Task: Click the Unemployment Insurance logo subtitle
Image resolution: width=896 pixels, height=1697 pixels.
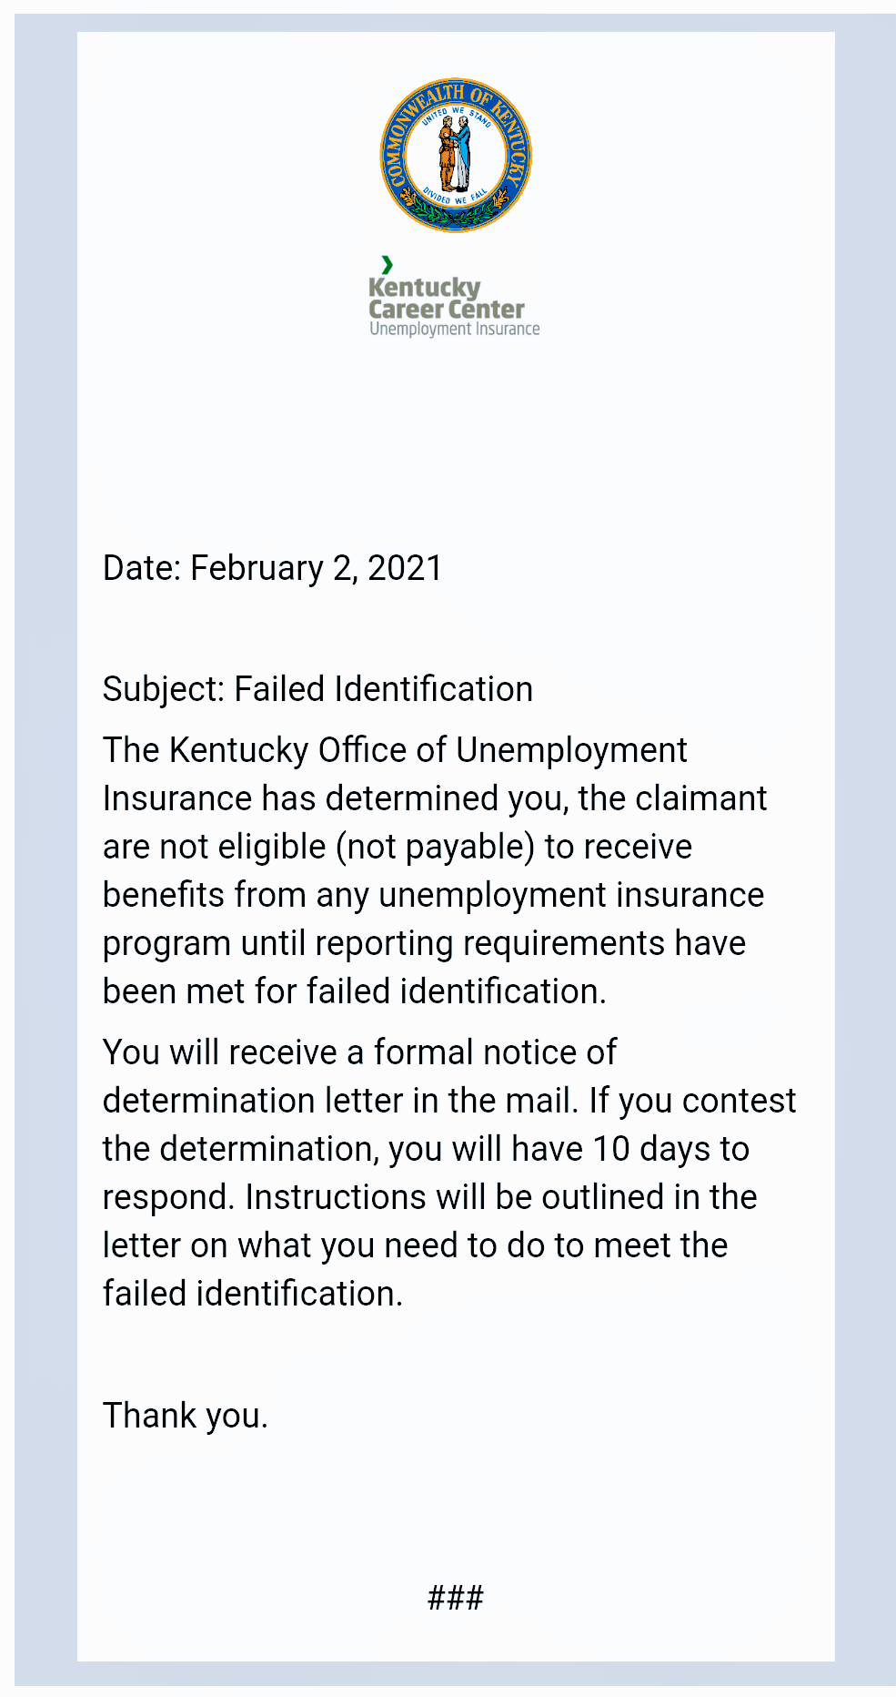Action: [x=454, y=329]
